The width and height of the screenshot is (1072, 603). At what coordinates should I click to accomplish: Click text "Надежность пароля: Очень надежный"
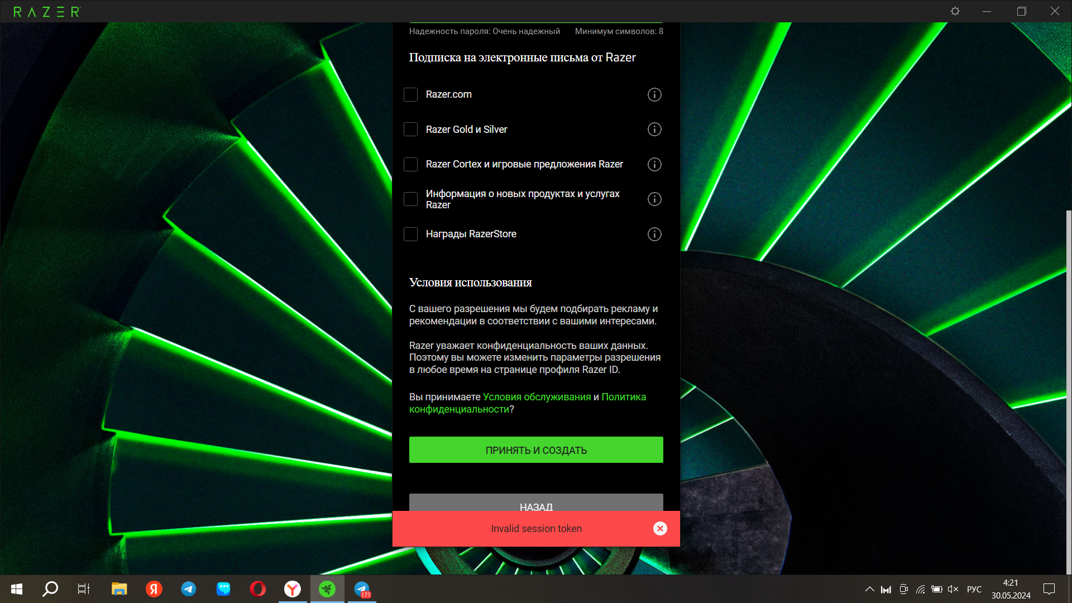(485, 31)
